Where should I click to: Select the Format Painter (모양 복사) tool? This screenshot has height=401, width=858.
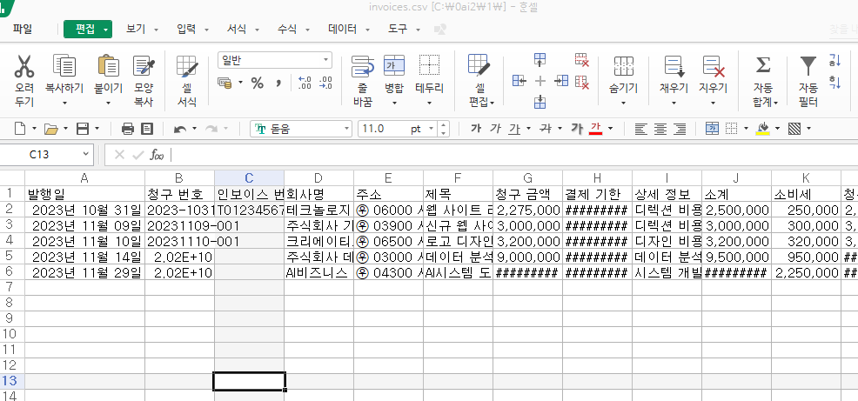point(144,65)
